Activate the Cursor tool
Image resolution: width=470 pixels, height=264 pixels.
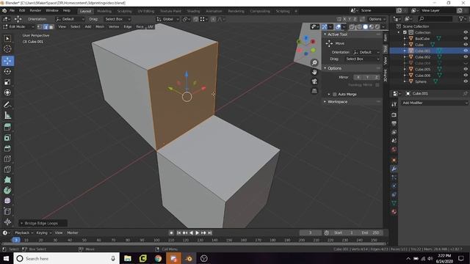[7, 49]
